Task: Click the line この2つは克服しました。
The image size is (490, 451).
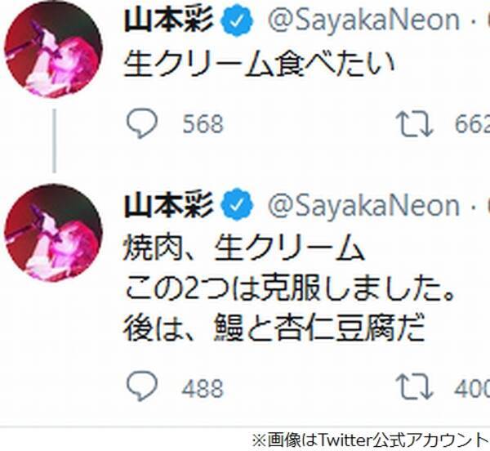Action: [289, 287]
